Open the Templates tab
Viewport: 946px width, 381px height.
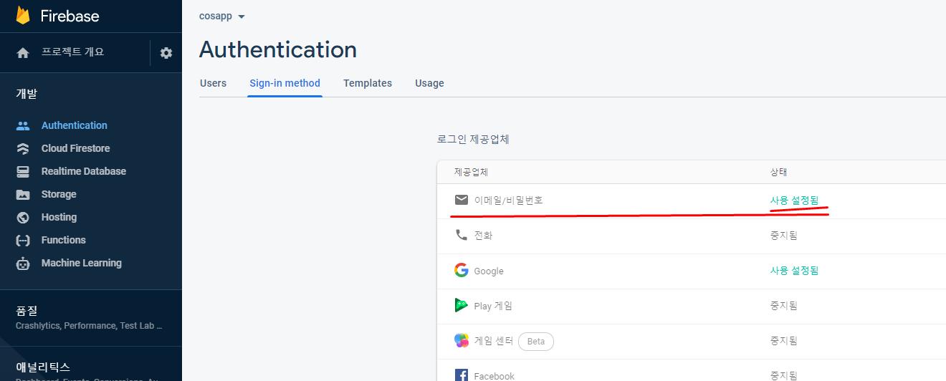tap(368, 83)
